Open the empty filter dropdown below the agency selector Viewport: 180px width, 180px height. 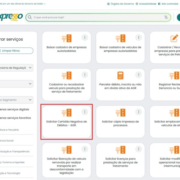pos(16,84)
